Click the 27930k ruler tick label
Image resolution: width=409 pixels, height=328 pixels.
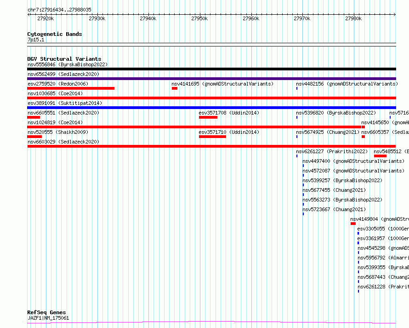point(97,18)
